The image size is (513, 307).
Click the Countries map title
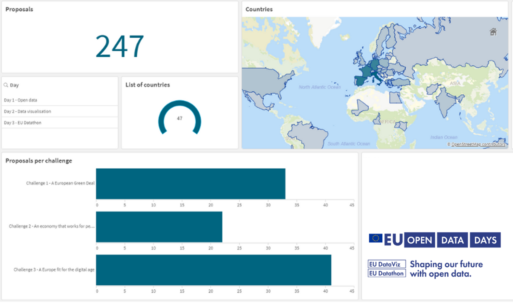click(x=259, y=9)
